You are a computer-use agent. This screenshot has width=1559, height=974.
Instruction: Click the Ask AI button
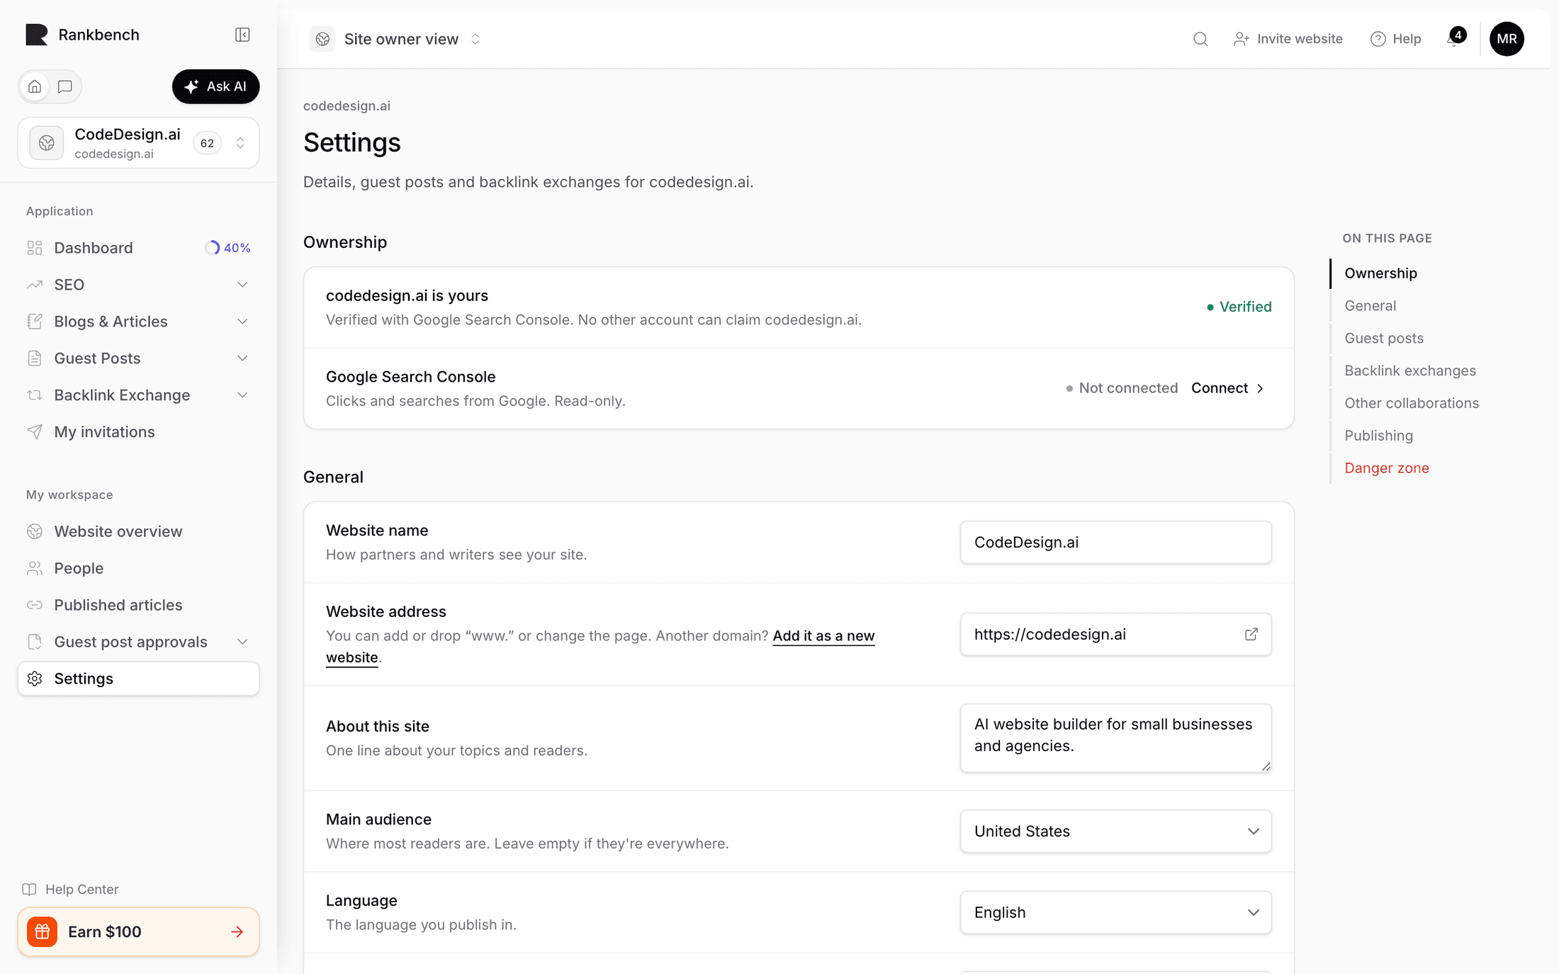click(x=215, y=86)
